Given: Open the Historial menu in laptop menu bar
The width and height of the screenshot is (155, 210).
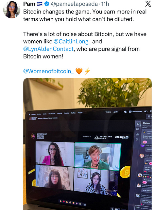Looking at the screenshot, I should pyautogui.click(x=60, y=113).
